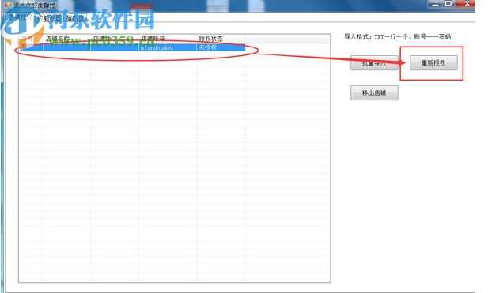This screenshot has height=293, width=488.
Task: Click the 移出店铺 button
Action: coord(374,92)
